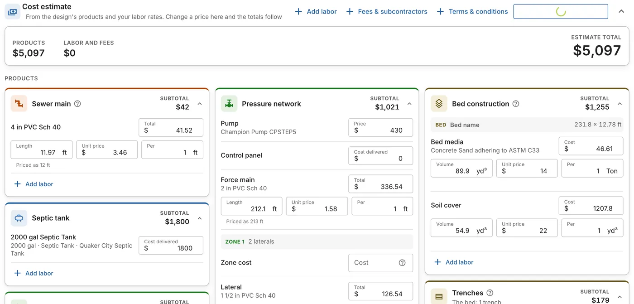Edit Lateral Total 126.54 field
This screenshot has height=304, width=634.
coord(380,291)
